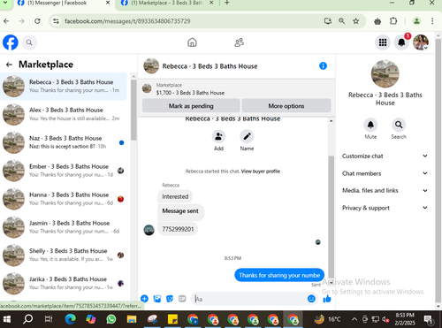This screenshot has height=328, width=442.
Task: Open the browser extensions puzzle icon
Action: tap(393, 21)
